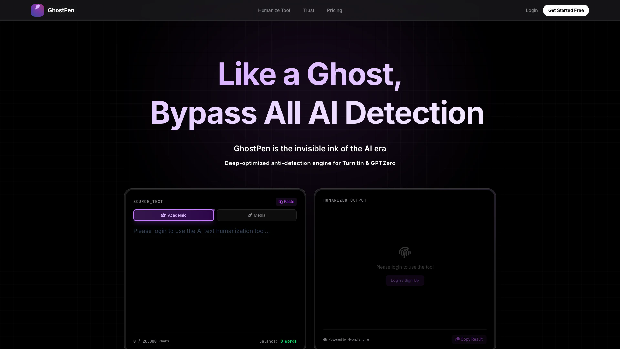Focus the source text input area

(215, 278)
